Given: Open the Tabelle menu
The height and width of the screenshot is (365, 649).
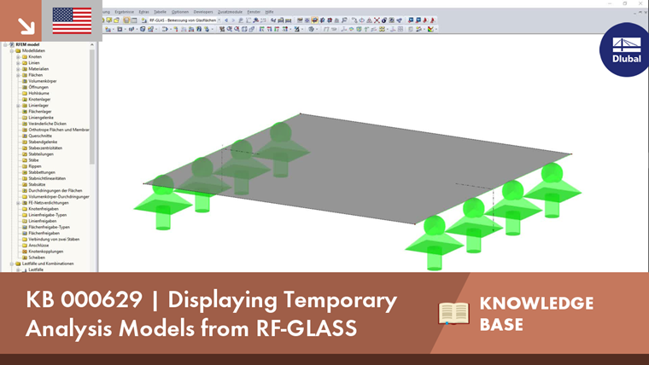Looking at the screenshot, I should click(160, 12).
